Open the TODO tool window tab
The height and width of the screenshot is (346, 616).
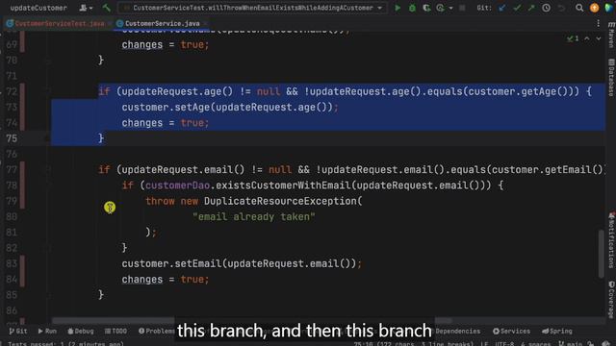coord(115,331)
